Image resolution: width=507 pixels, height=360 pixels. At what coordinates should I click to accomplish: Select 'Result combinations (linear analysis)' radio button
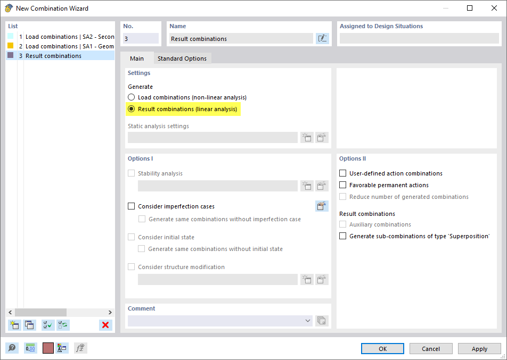click(131, 109)
